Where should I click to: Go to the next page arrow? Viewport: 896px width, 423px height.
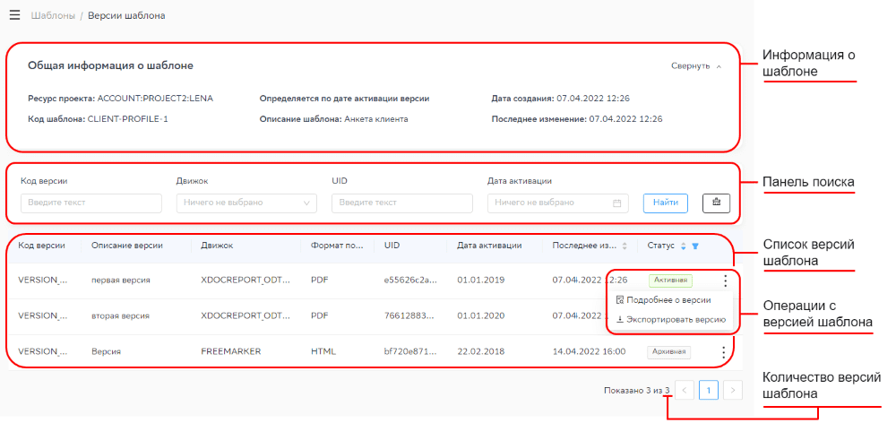[733, 390]
